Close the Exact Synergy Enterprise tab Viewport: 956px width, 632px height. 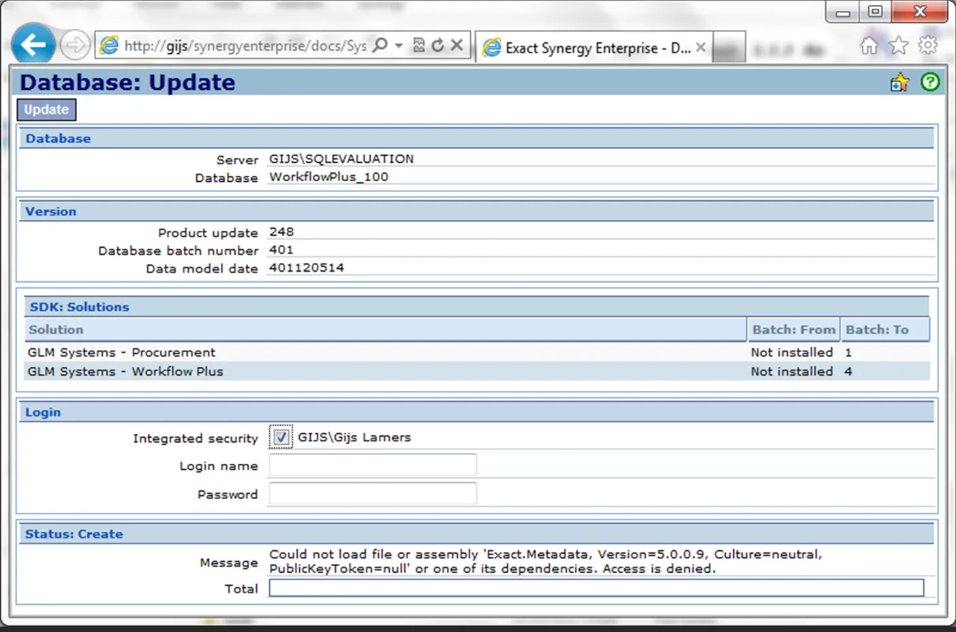700,48
